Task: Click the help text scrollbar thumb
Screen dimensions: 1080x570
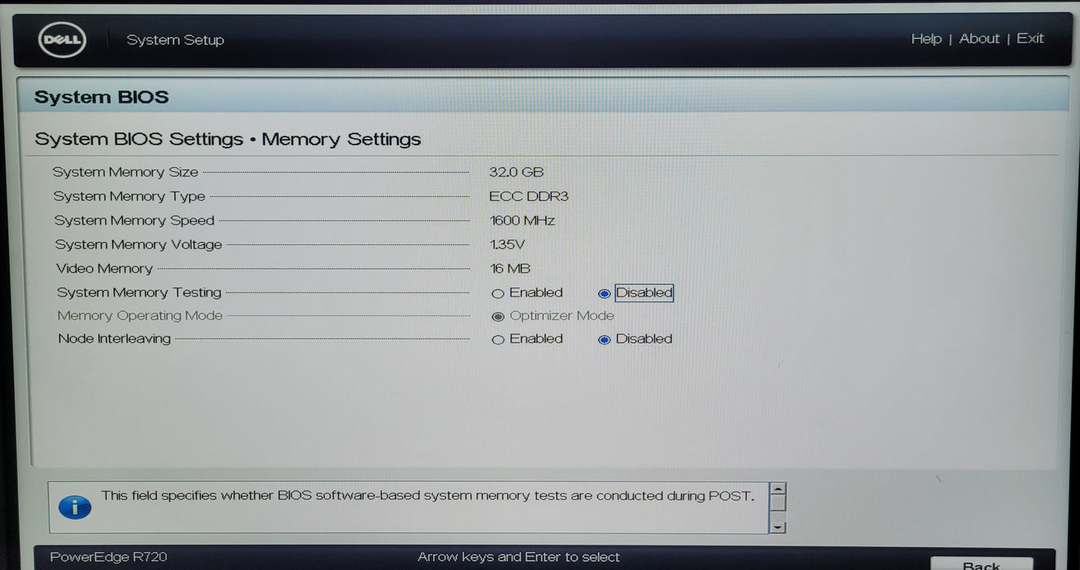Action: coord(778,504)
